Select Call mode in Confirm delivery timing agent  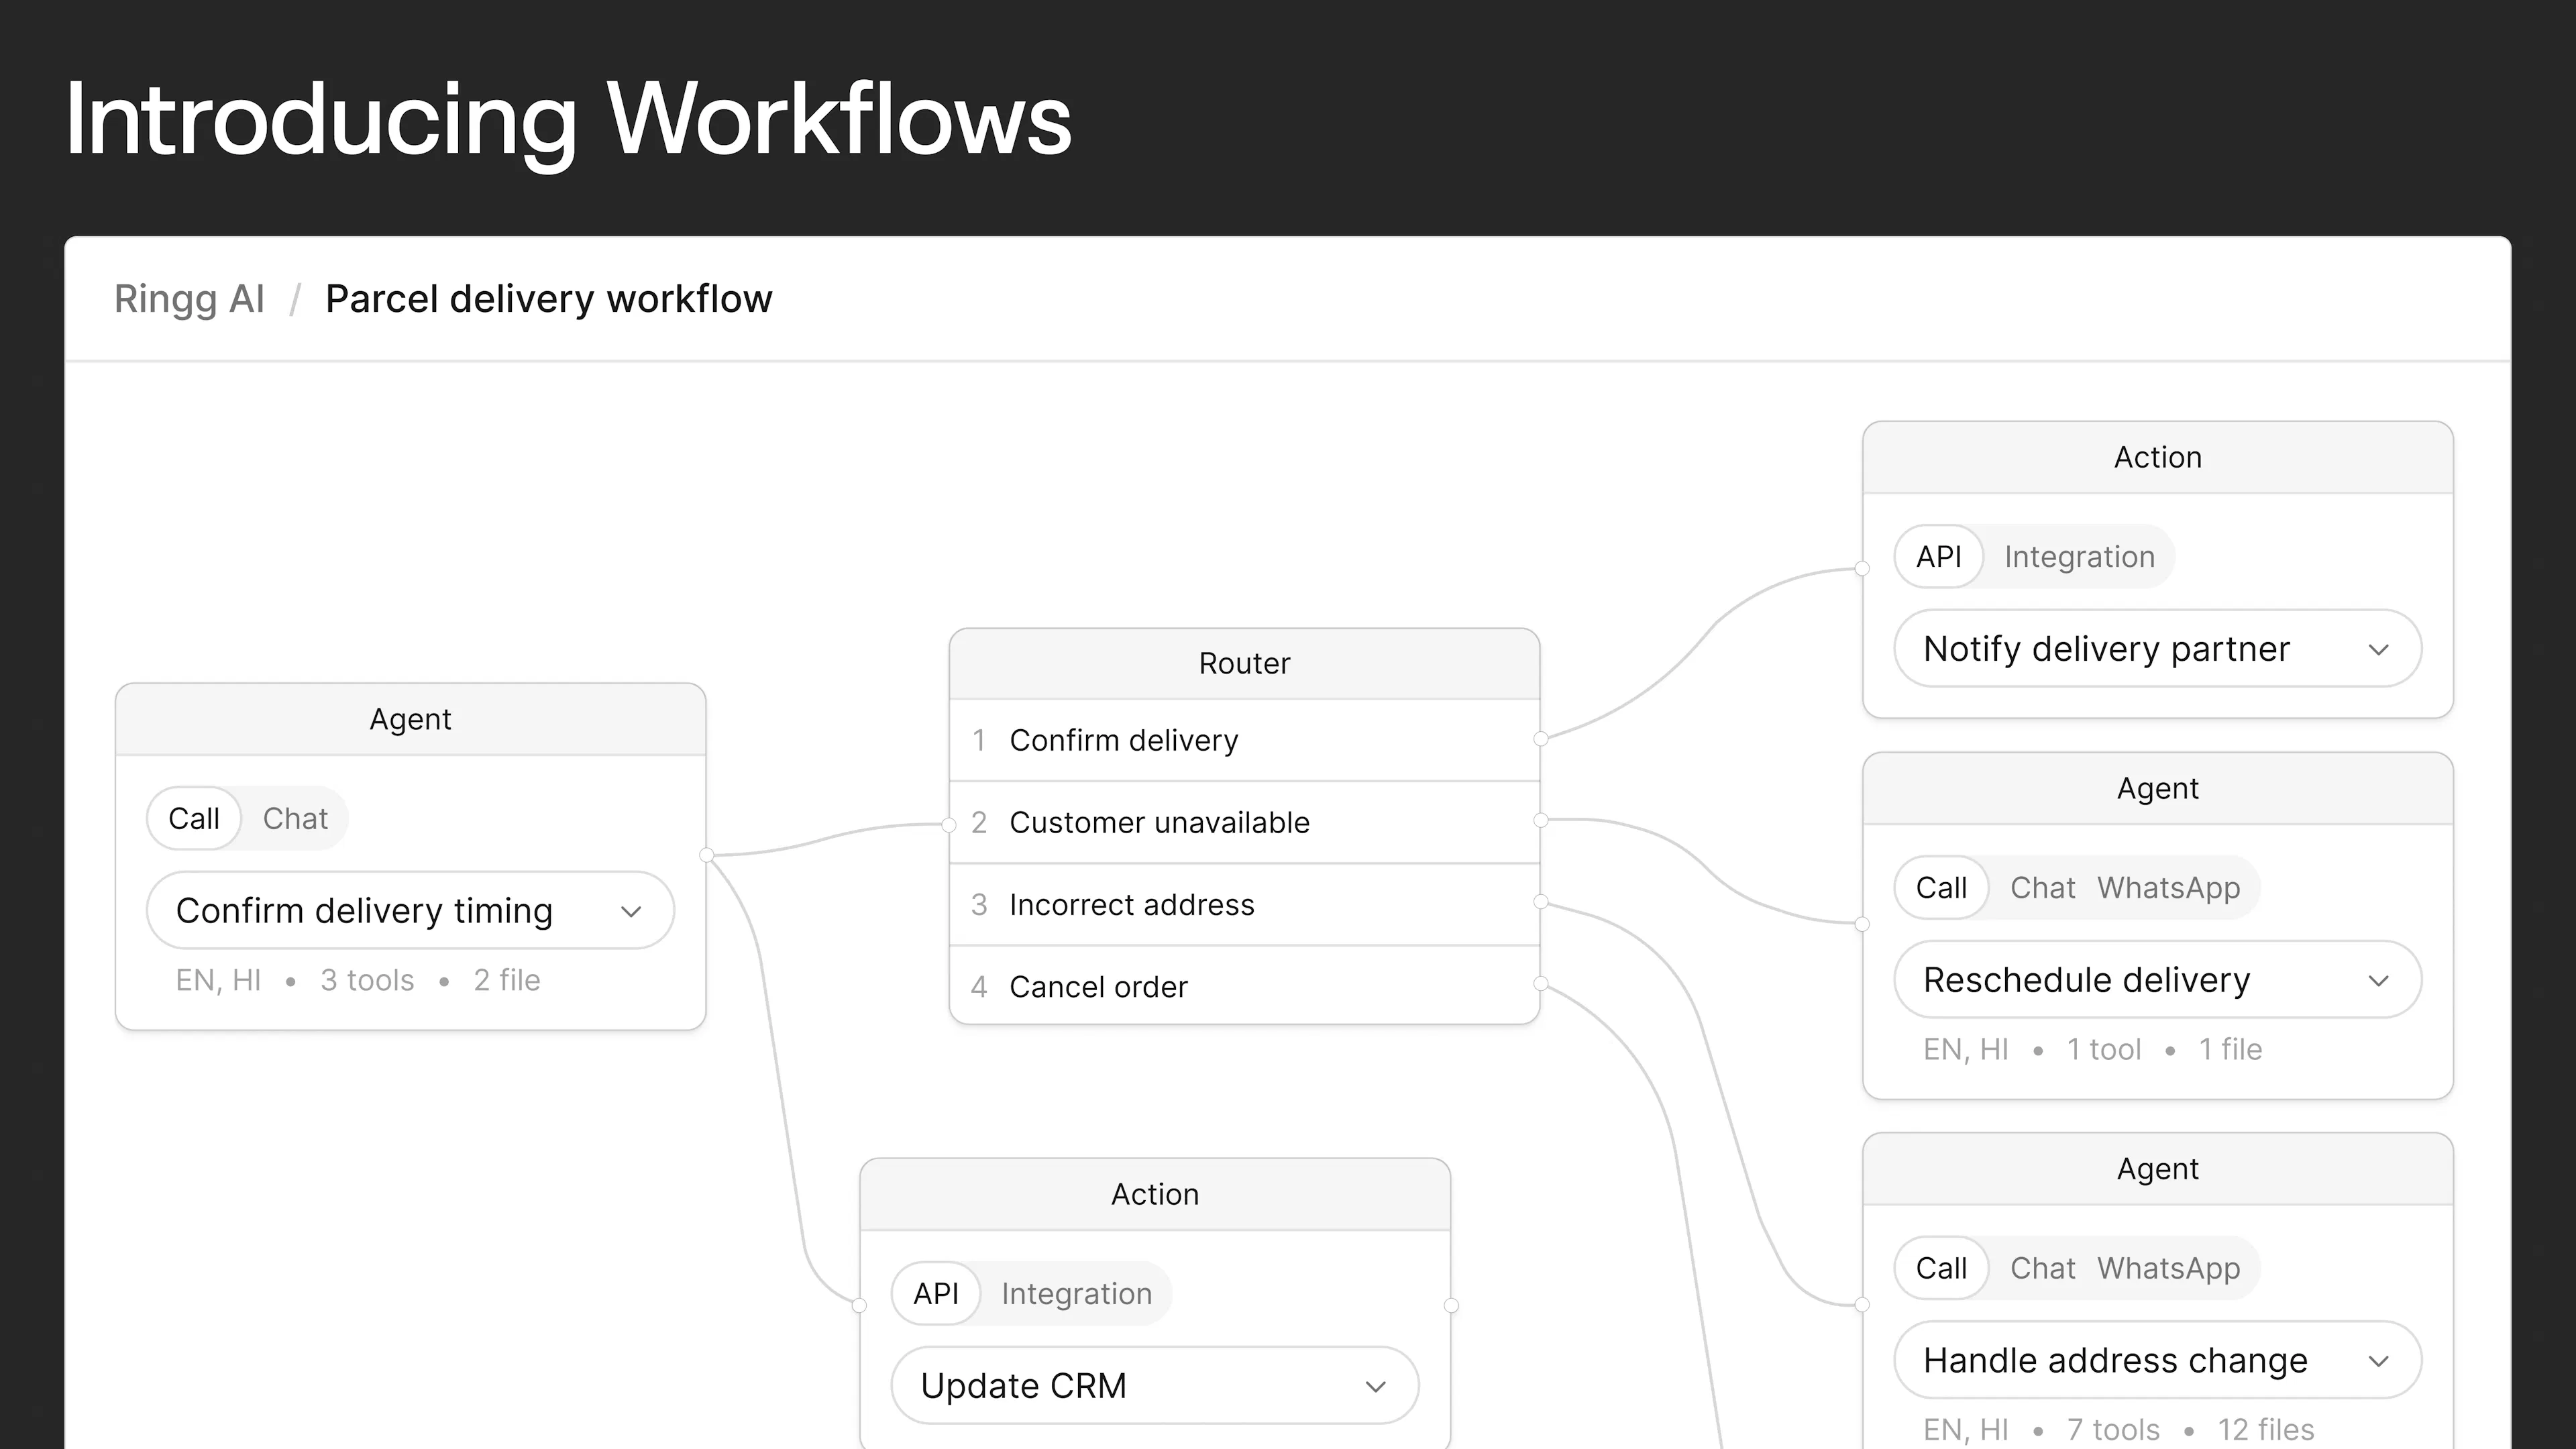pos(194,818)
